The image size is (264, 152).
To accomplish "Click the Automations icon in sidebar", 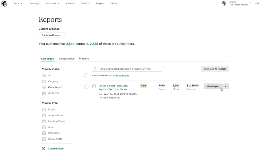I will click(x=44, y=115).
